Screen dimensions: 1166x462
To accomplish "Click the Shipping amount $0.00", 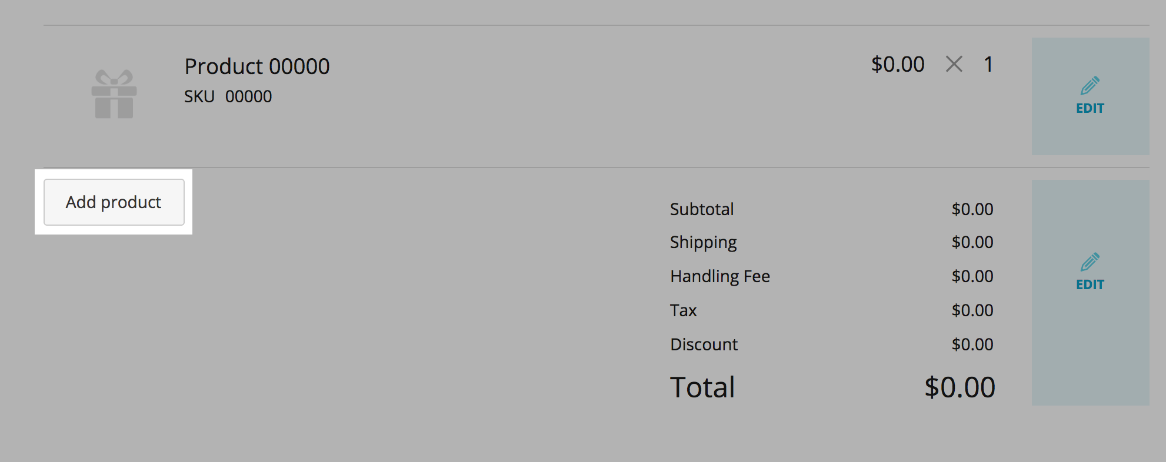I will point(972,242).
